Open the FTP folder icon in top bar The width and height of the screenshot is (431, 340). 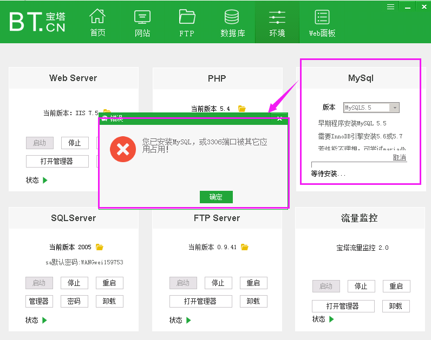pos(187,17)
